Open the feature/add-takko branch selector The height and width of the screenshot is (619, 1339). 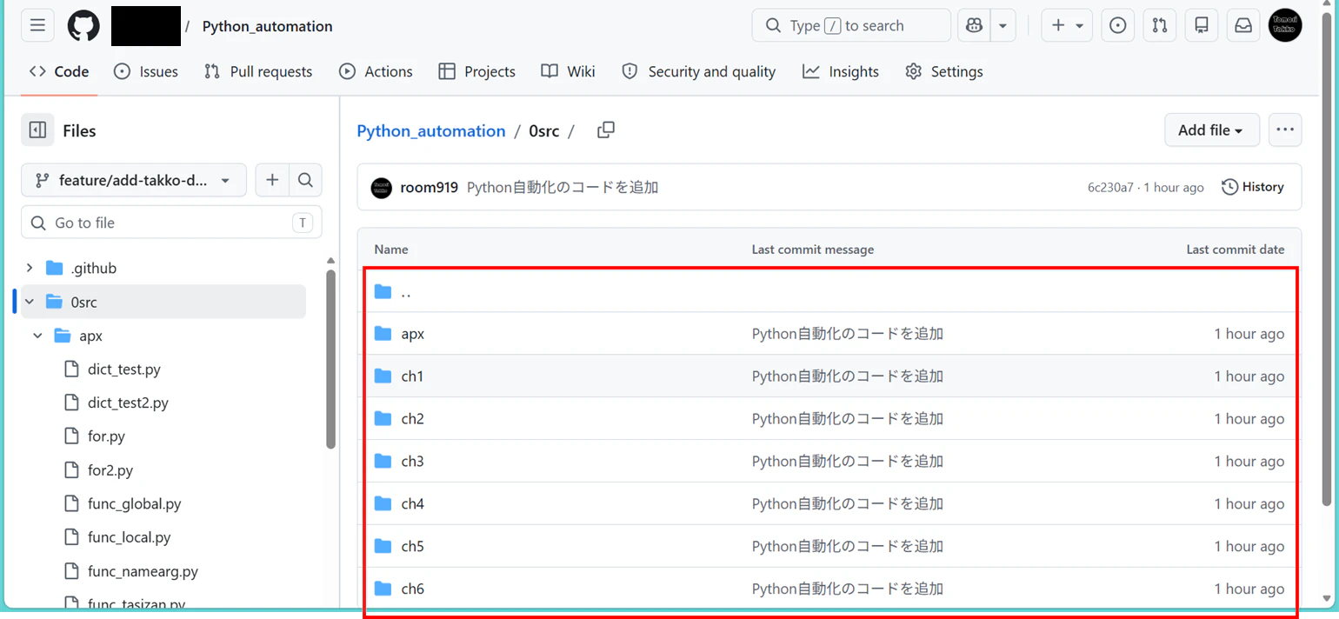[x=134, y=180]
